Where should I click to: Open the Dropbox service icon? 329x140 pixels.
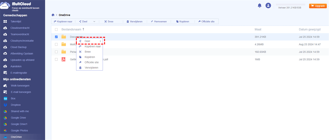5,105
